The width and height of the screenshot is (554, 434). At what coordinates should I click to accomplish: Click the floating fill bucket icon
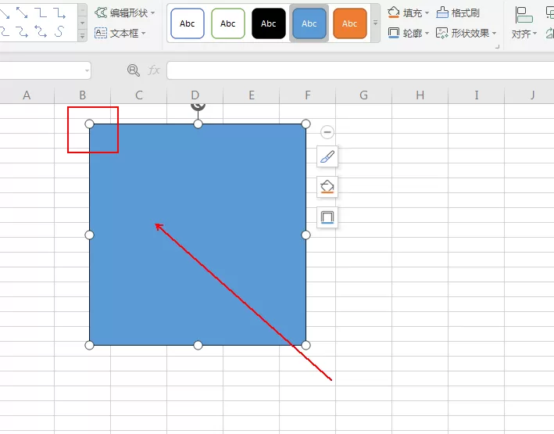click(x=327, y=187)
